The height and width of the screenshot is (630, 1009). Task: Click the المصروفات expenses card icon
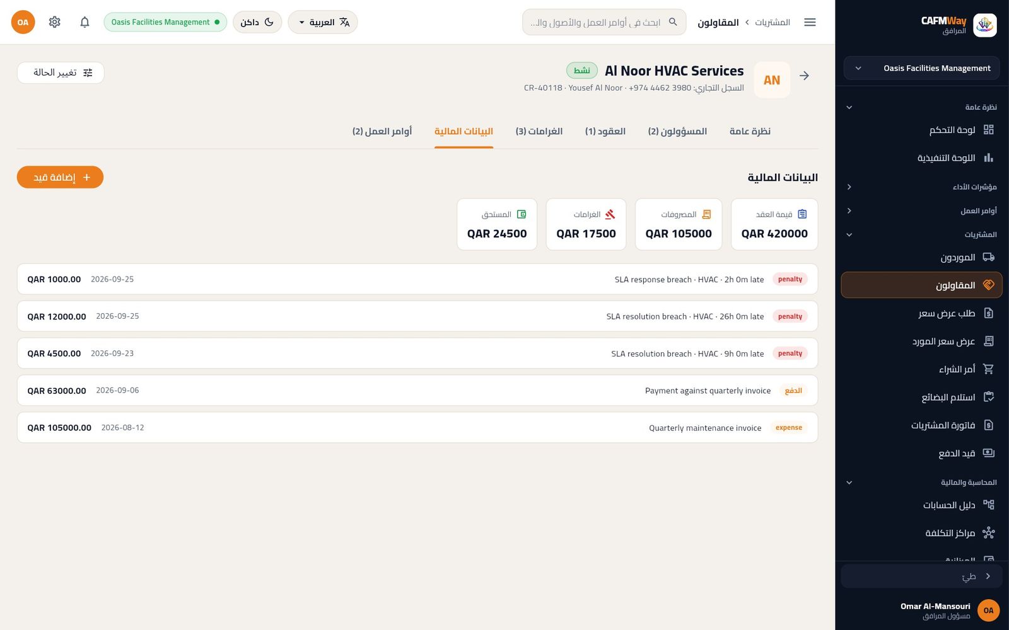pyautogui.click(x=706, y=214)
